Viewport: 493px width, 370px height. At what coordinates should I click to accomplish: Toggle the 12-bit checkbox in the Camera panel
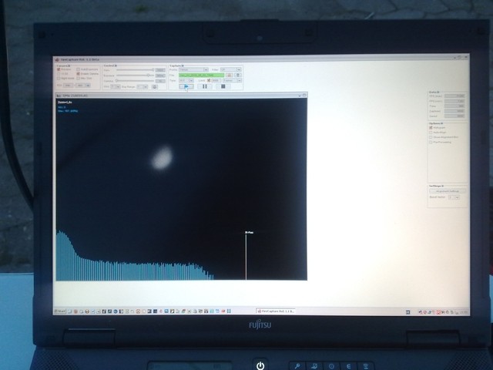point(59,74)
